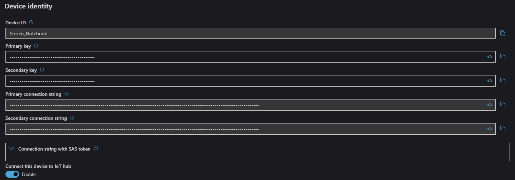Viewport: 515px width, 180px height.
Task: Copy the Primary connection string
Action: [x=503, y=105]
